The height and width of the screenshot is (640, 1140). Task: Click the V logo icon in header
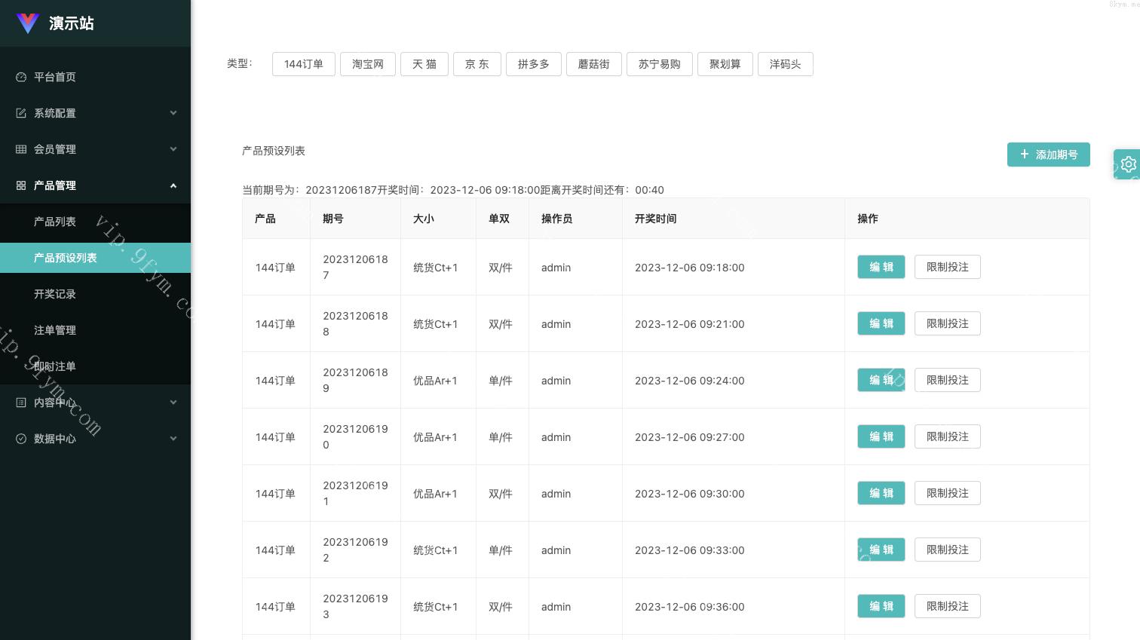coord(28,23)
